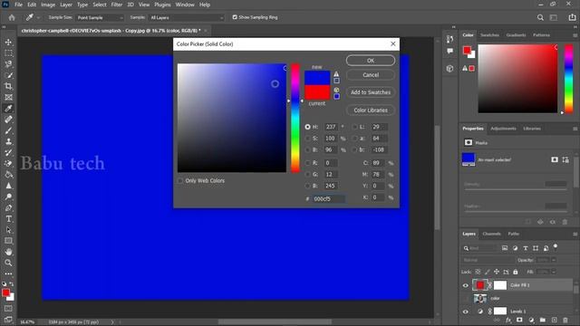
Task: Open the layer Fill dropdown arrow
Action: coord(554,272)
